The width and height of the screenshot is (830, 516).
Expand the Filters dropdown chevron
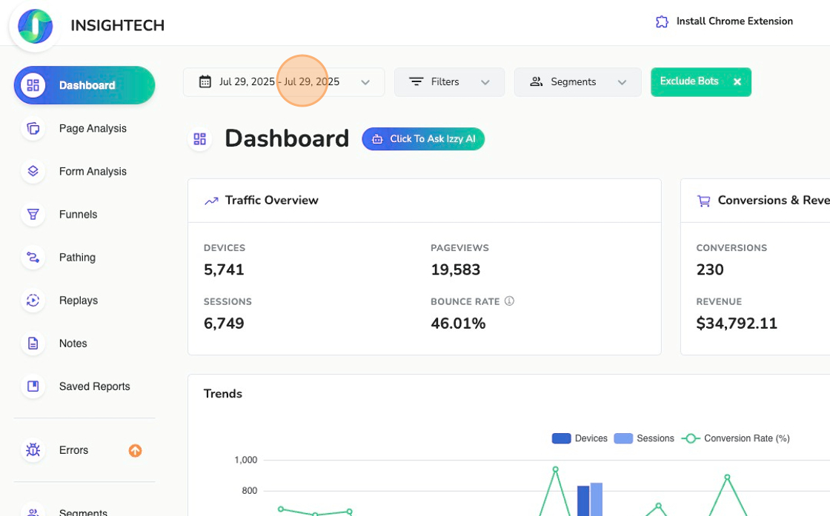coord(485,82)
